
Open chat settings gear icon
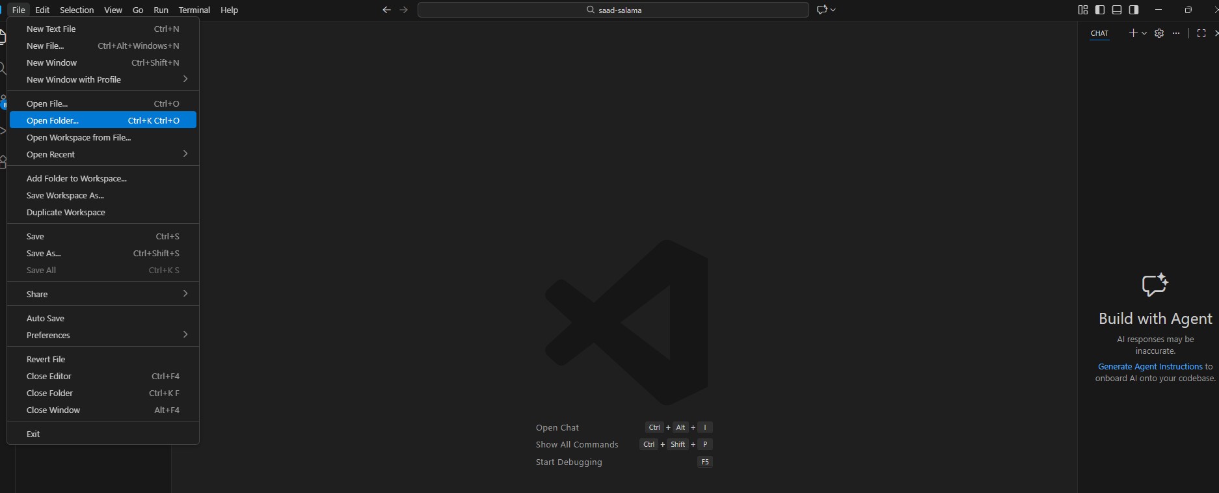tap(1159, 33)
